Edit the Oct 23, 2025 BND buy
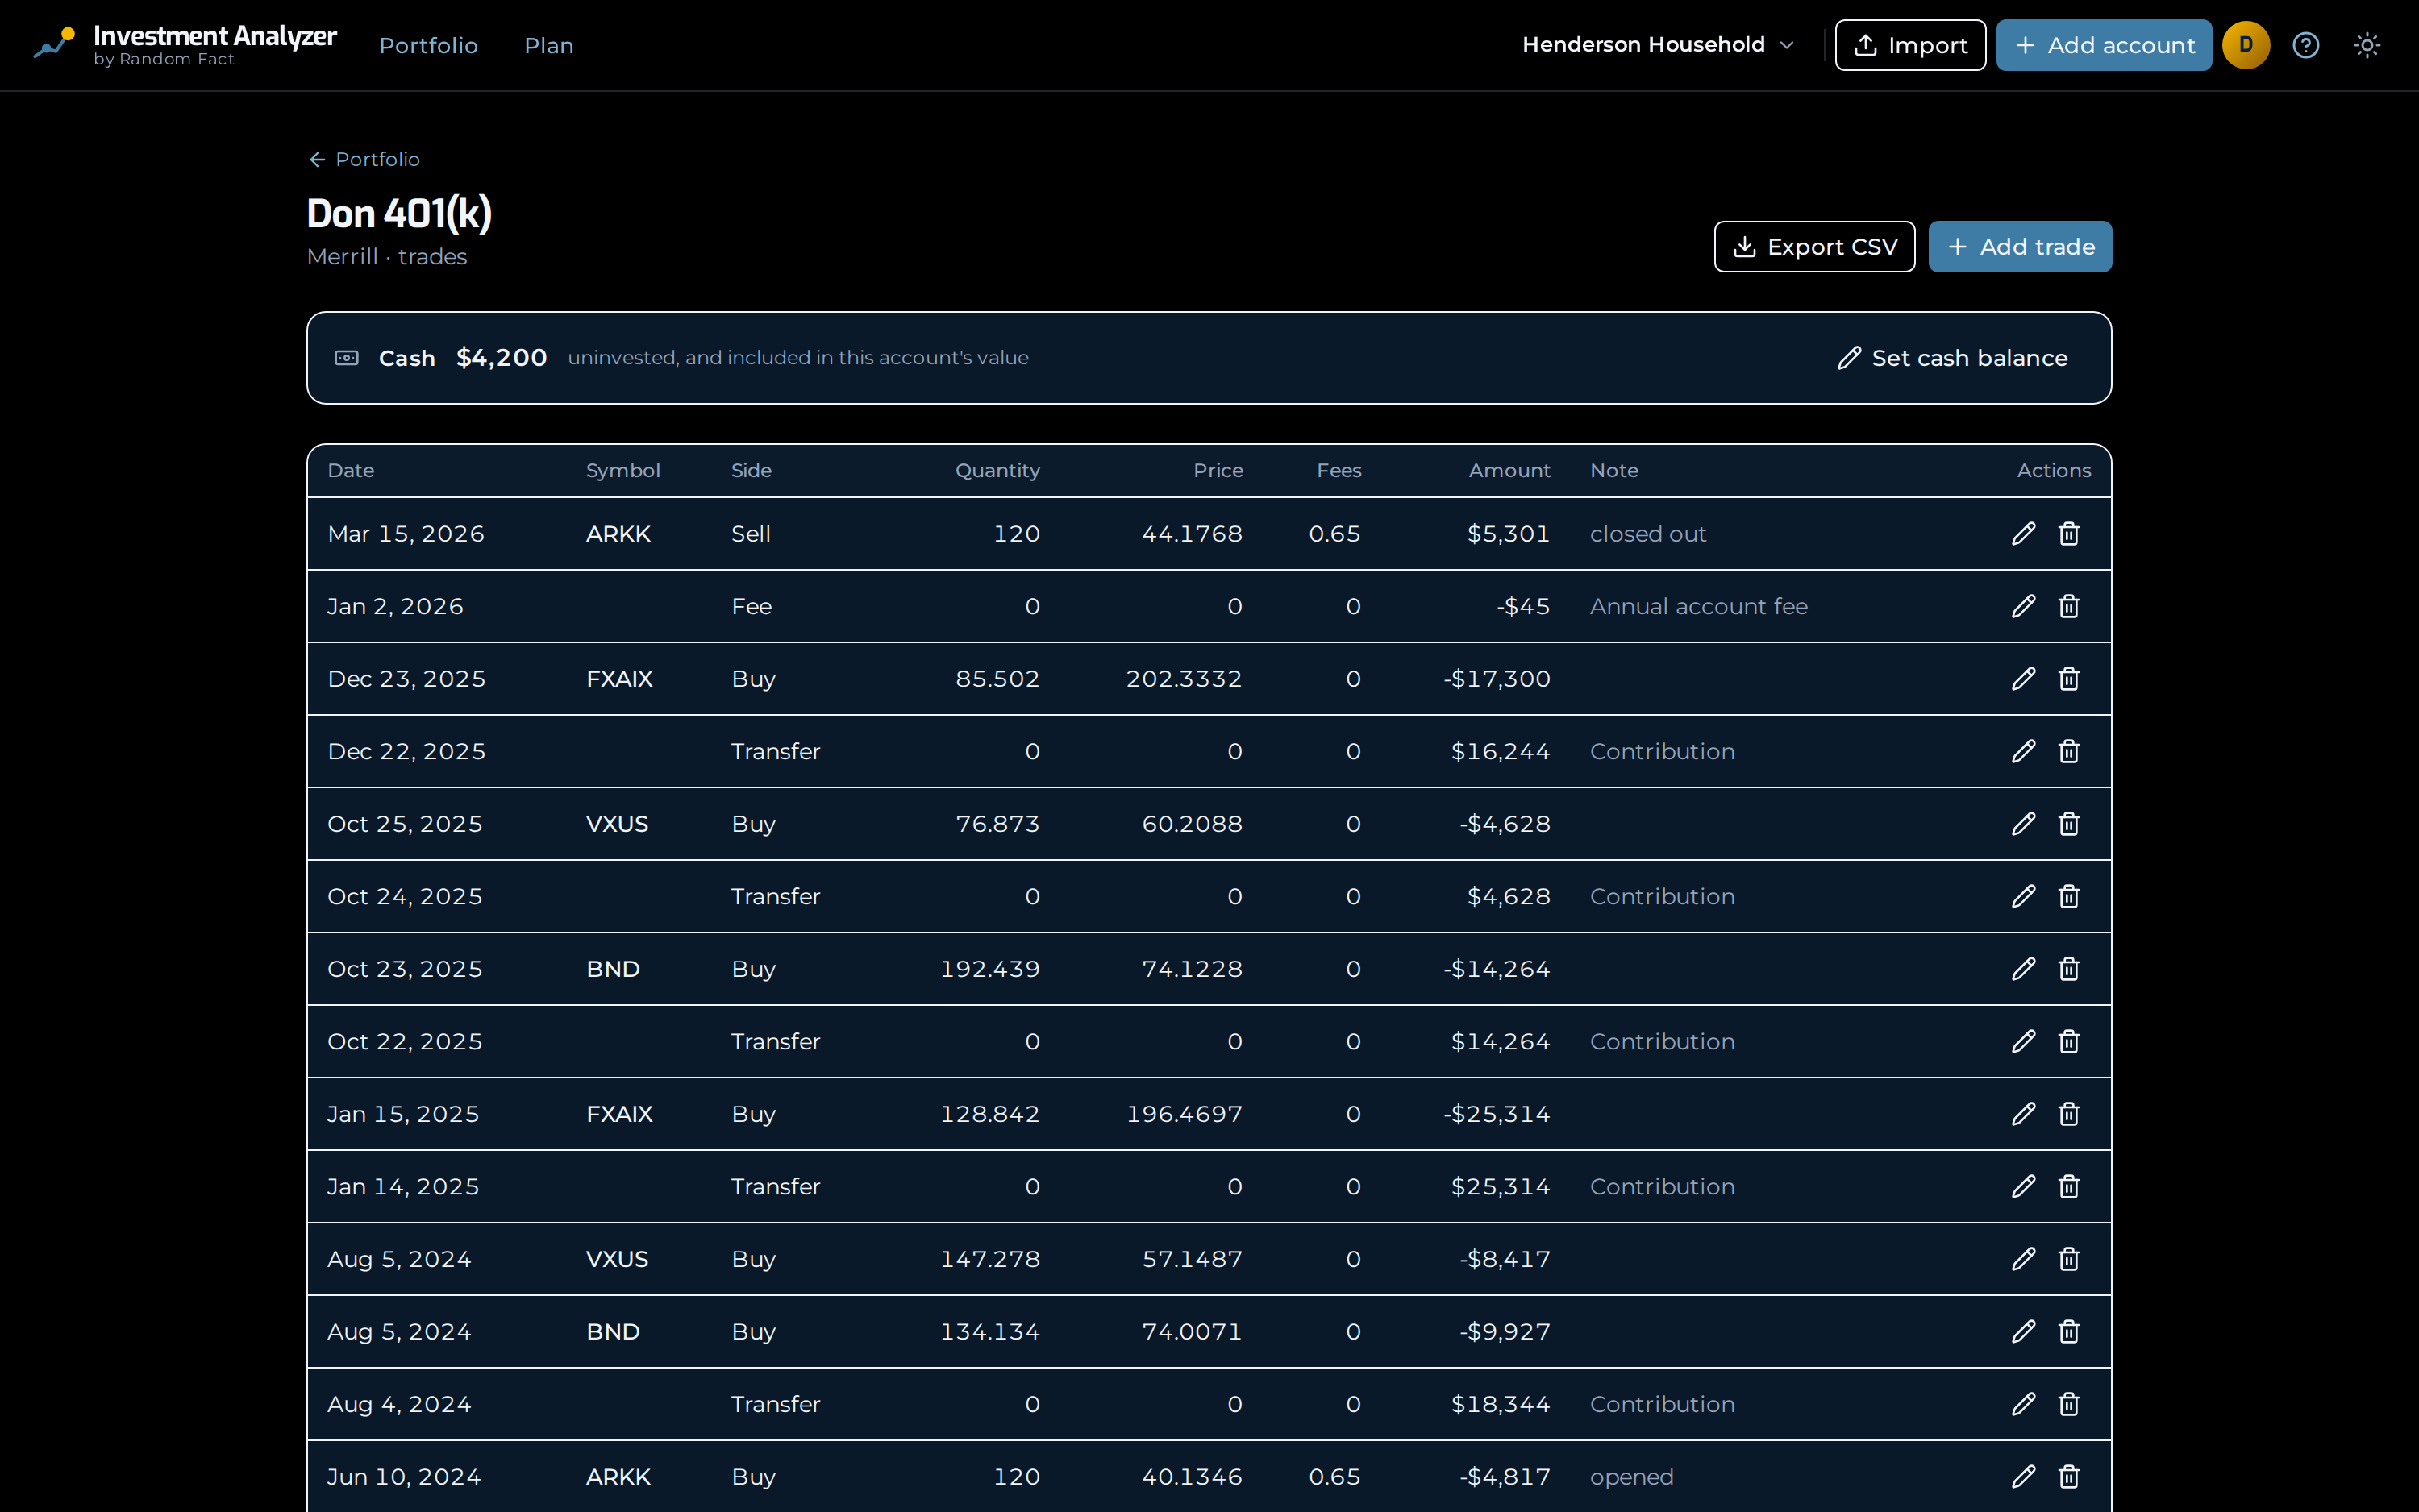The width and height of the screenshot is (2419, 1512). point(2023,969)
